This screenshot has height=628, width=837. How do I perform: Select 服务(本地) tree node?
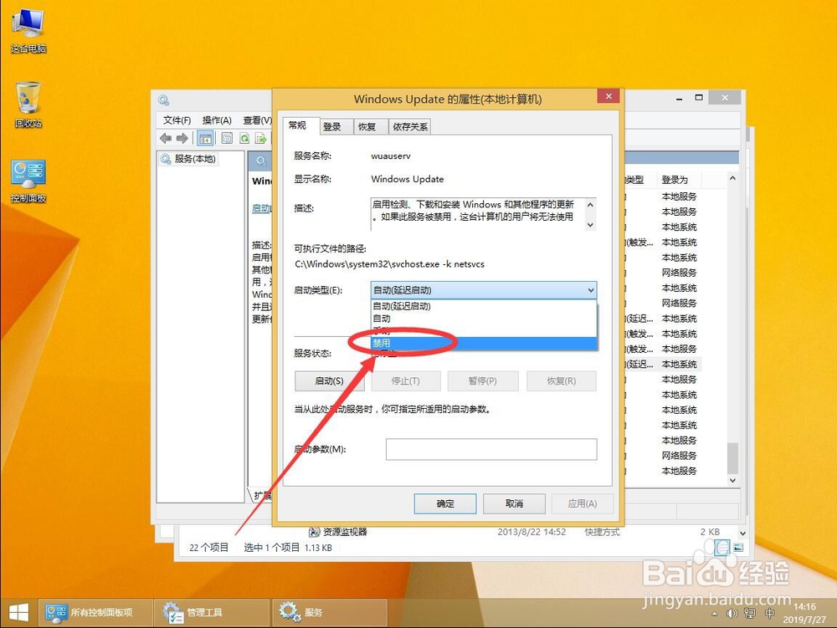(x=188, y=159)
